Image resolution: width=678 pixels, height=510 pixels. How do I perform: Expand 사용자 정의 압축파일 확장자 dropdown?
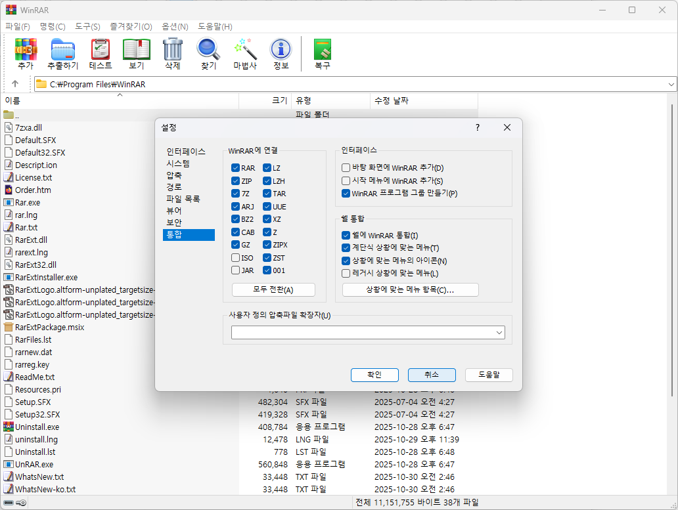499,333
